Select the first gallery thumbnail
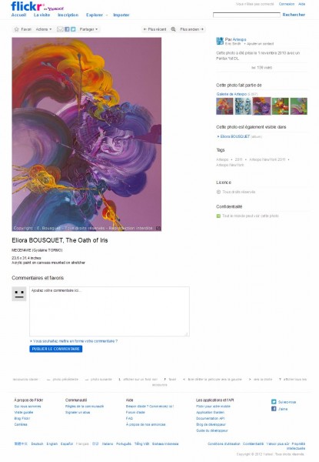 224,106
